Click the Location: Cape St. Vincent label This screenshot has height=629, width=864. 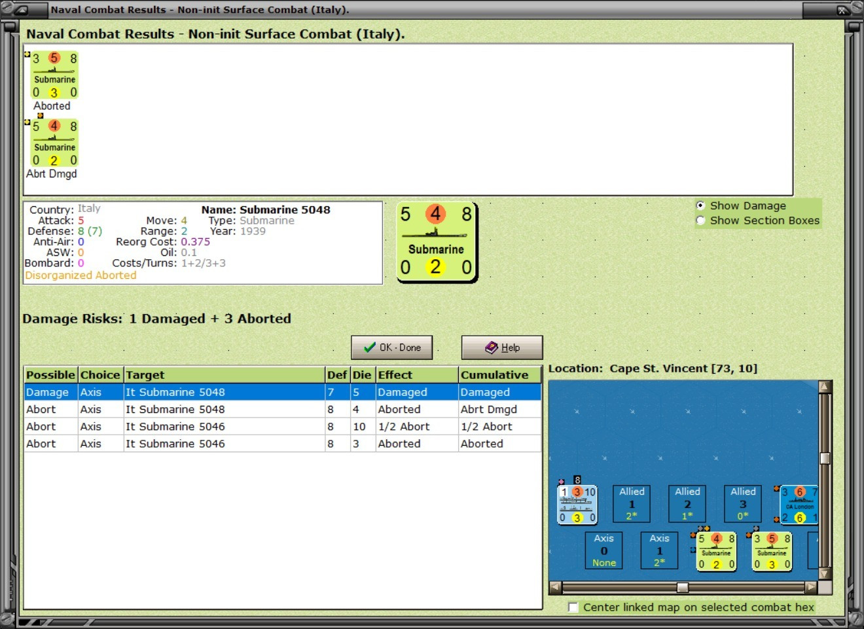coord(653,368)
